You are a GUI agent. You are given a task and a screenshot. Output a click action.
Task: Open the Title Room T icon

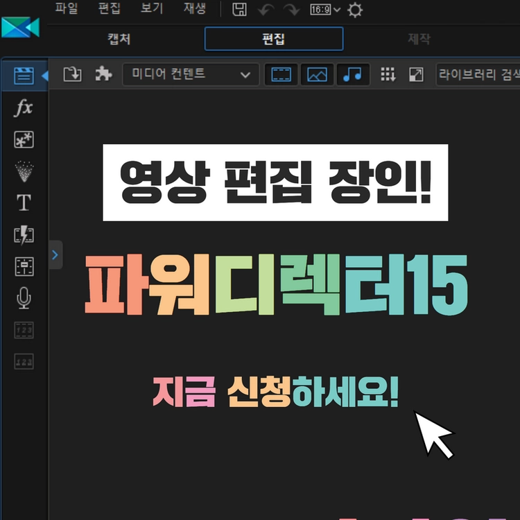coord(24,202)
